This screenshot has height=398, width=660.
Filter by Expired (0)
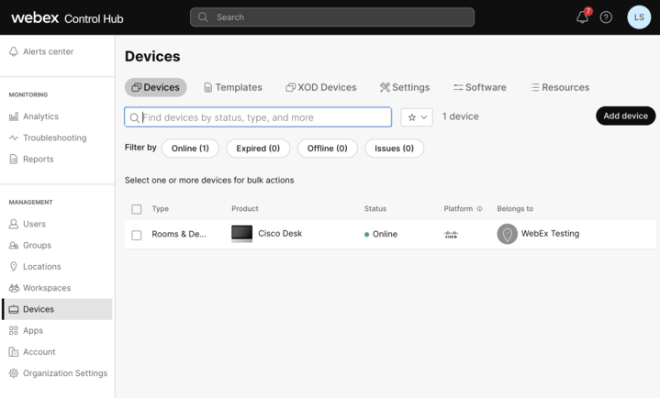click(x=258, y=148)
